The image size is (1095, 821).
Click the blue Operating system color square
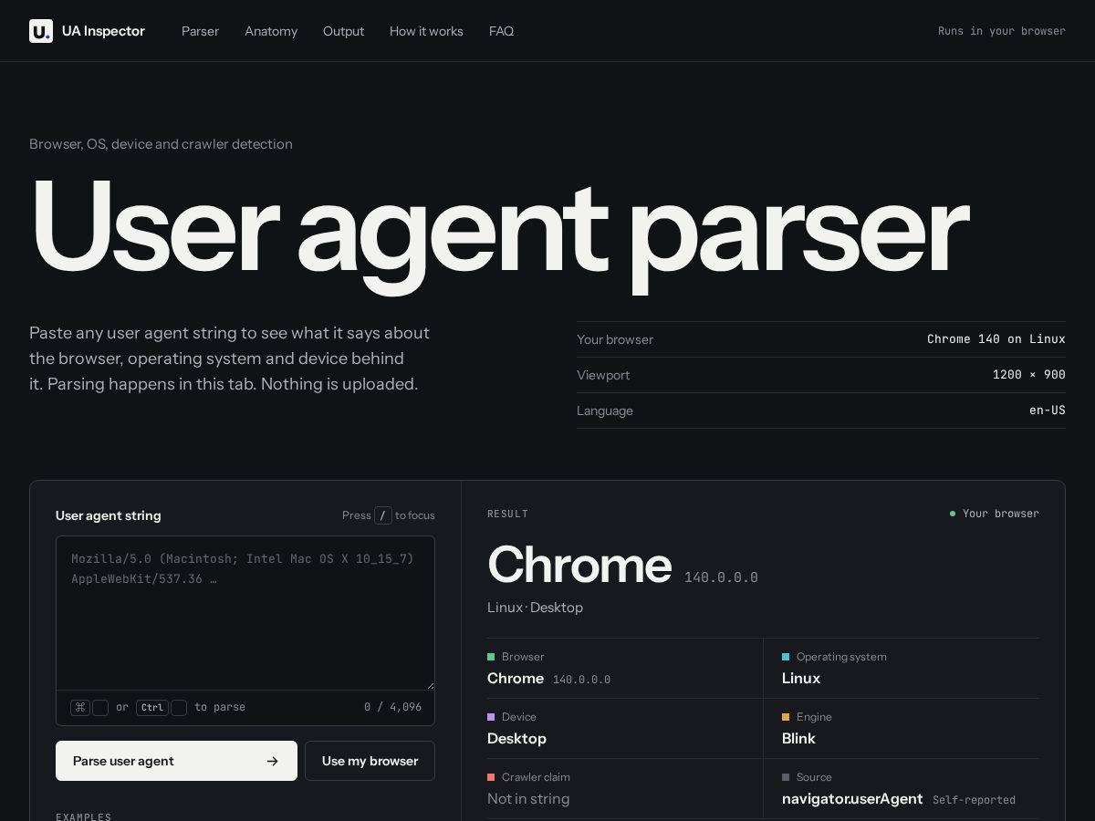[x=786, y=657]
